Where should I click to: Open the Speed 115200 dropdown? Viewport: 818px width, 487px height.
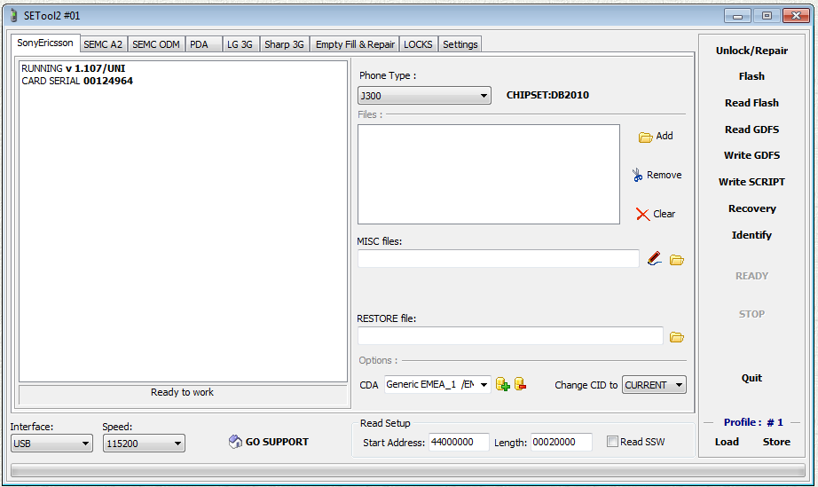(x=144, y=444)
